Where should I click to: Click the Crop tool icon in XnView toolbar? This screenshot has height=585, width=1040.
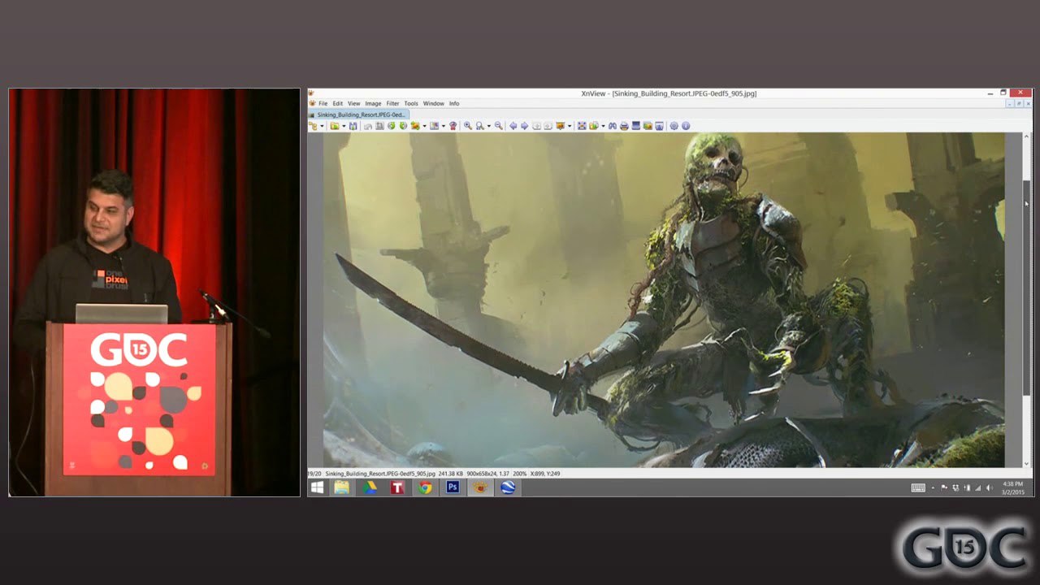[379, 126]
